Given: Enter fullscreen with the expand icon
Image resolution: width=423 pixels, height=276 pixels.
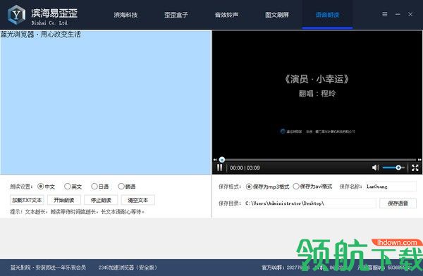Looking at the screenshot, I should [415, 168].
